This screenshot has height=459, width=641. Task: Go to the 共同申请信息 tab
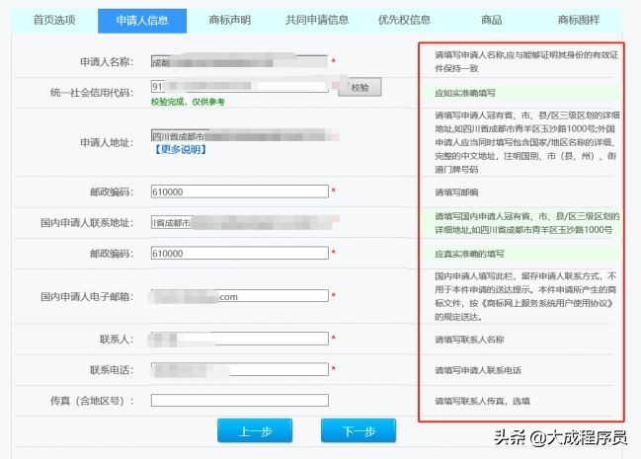[x=317, y=20]
